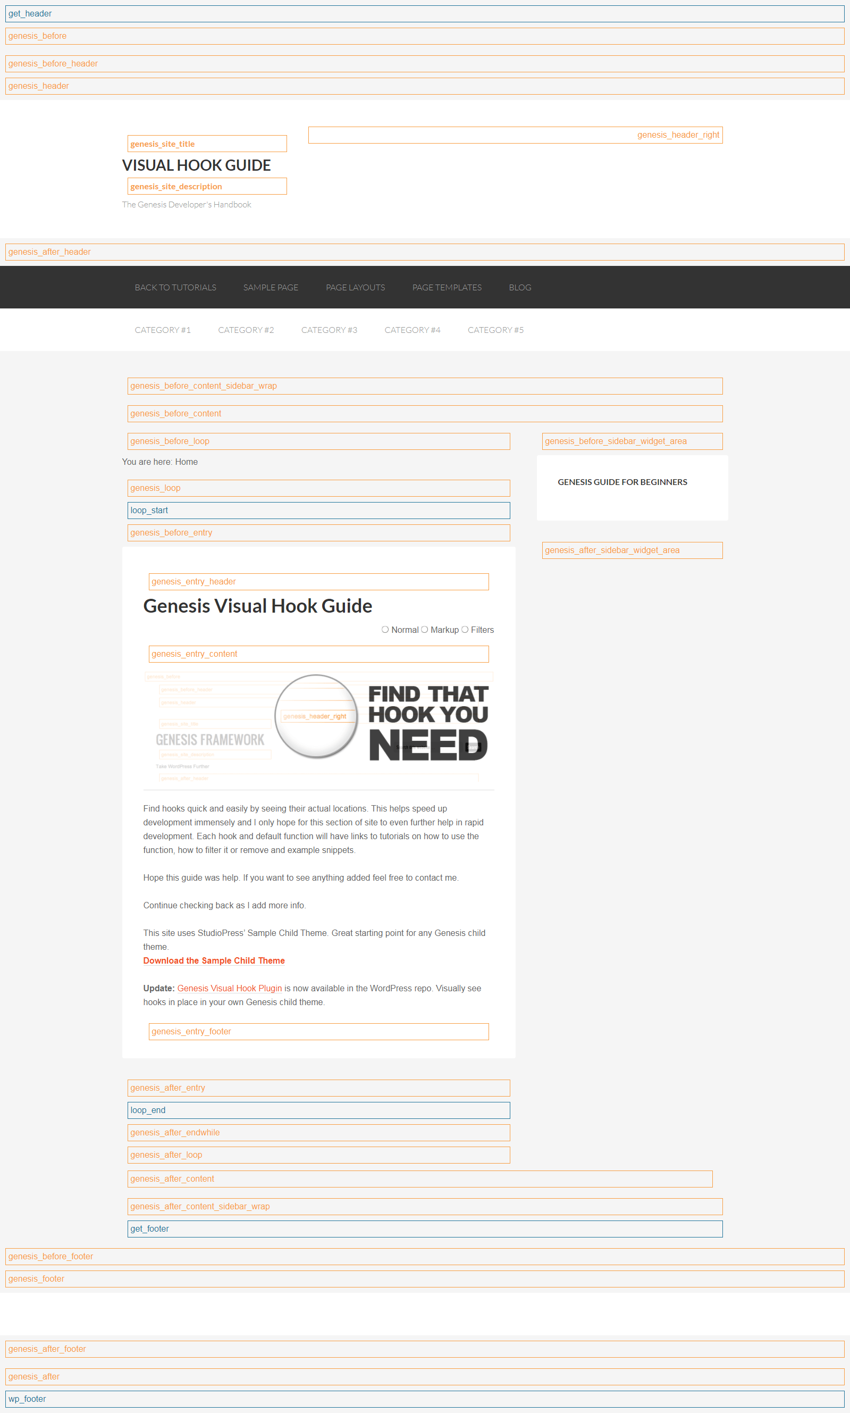
Task: Go to Blog in navigation
Action: (x=520, y=287)
